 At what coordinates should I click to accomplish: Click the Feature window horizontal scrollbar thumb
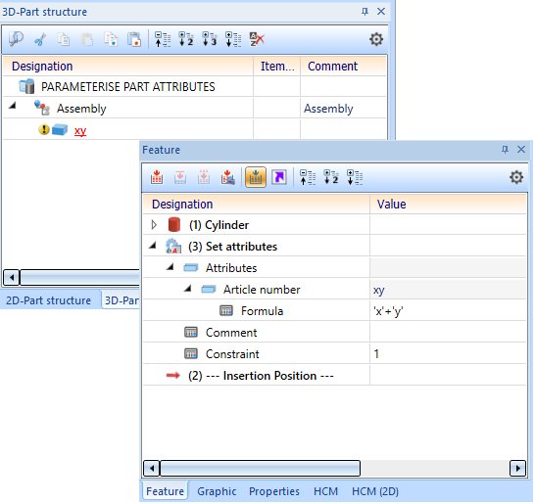tap(260, 468)
